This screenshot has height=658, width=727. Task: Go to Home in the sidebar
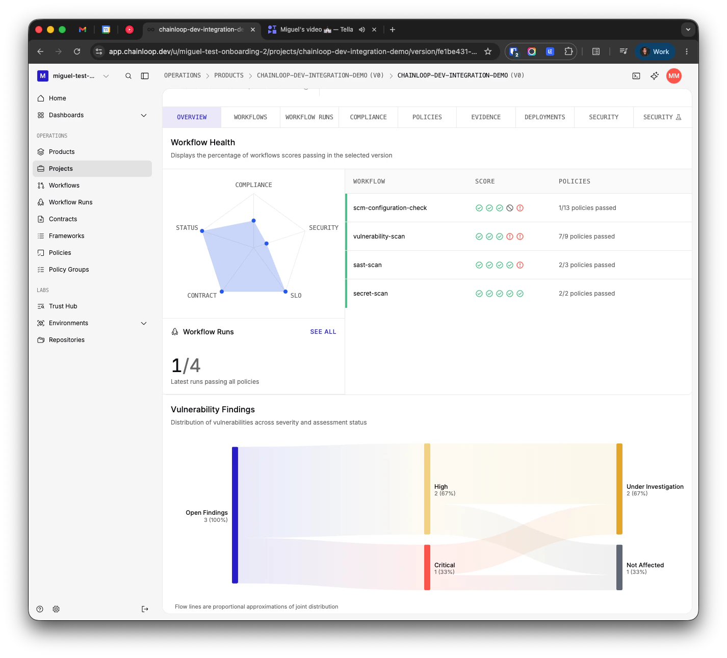click(x=92, y=98)
